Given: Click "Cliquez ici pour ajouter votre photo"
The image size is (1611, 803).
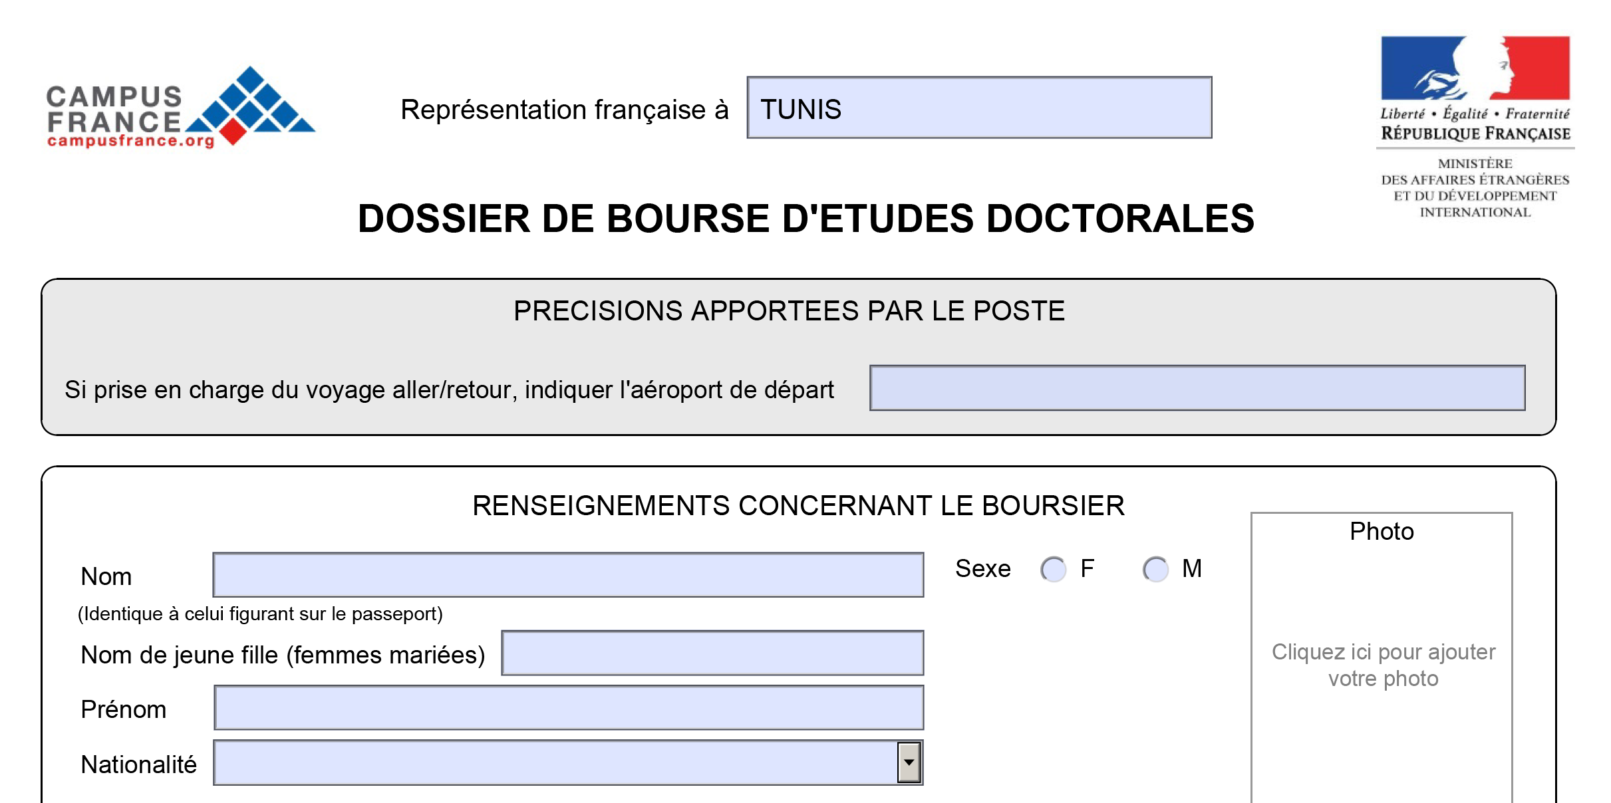Looking at the screenshot, I should coord(1383,665).
